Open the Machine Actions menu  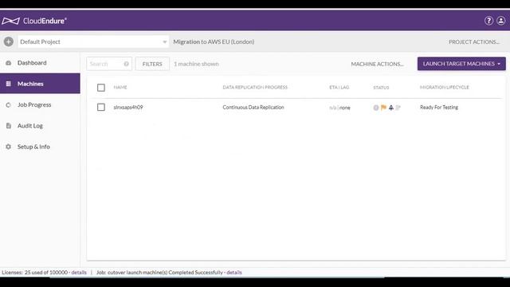(377, 64)
